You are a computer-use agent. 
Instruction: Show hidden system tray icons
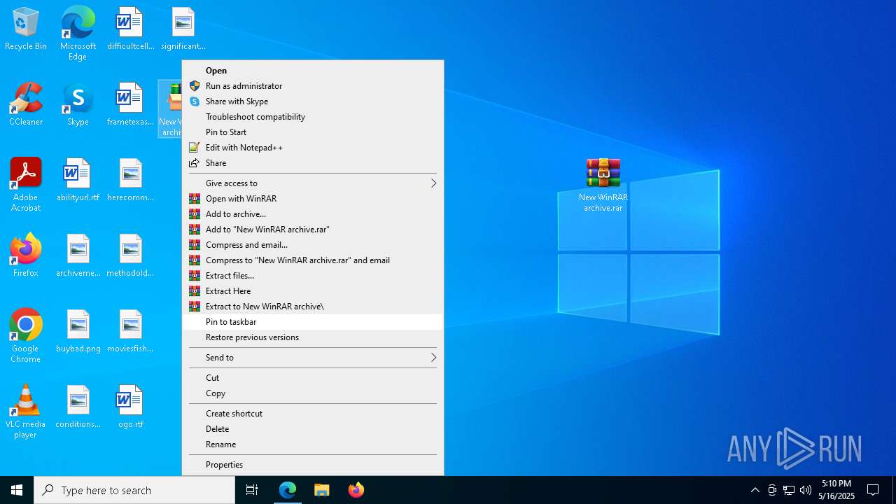click(755, 490)
